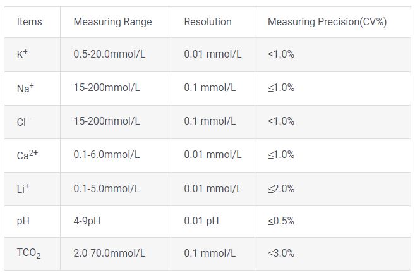The height and width of the screenshot is (275, 415).
Task: Click the 0.1-5.0mmol/L range cell
Action: click(107, 188)
